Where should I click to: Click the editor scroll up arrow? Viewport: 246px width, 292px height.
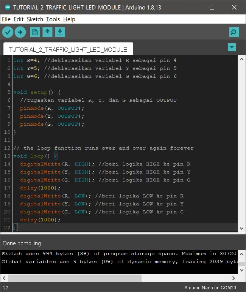(241, 59)
